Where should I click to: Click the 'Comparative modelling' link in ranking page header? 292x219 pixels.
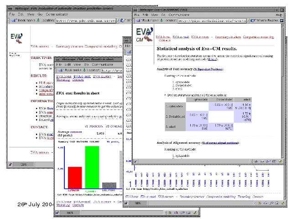coord(258,36)
